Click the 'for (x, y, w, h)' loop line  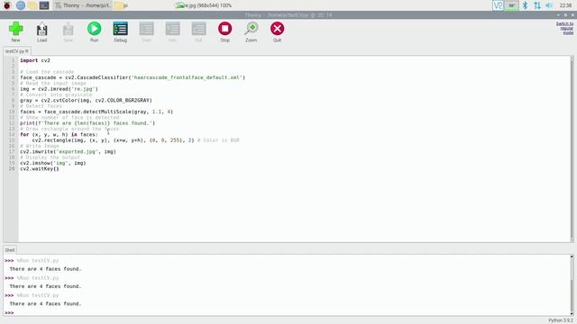tap(59, 134)
